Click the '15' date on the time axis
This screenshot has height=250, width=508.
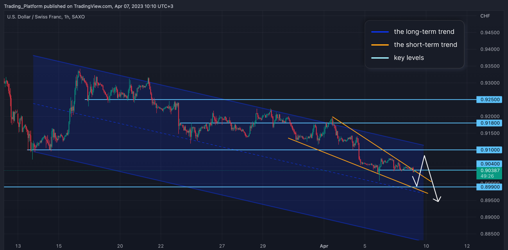pos(59,246)
